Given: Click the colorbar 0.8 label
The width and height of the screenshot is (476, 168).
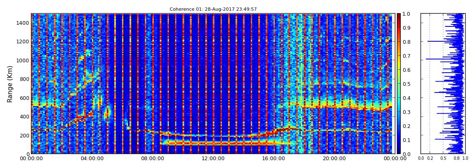Looking at the screenshot, I should click(x=407, y=42).
